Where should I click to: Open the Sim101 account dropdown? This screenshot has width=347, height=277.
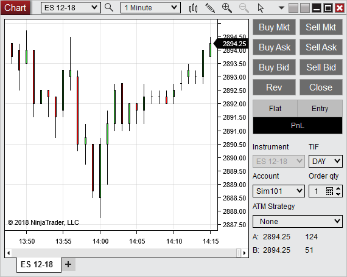tap(279, 191)
